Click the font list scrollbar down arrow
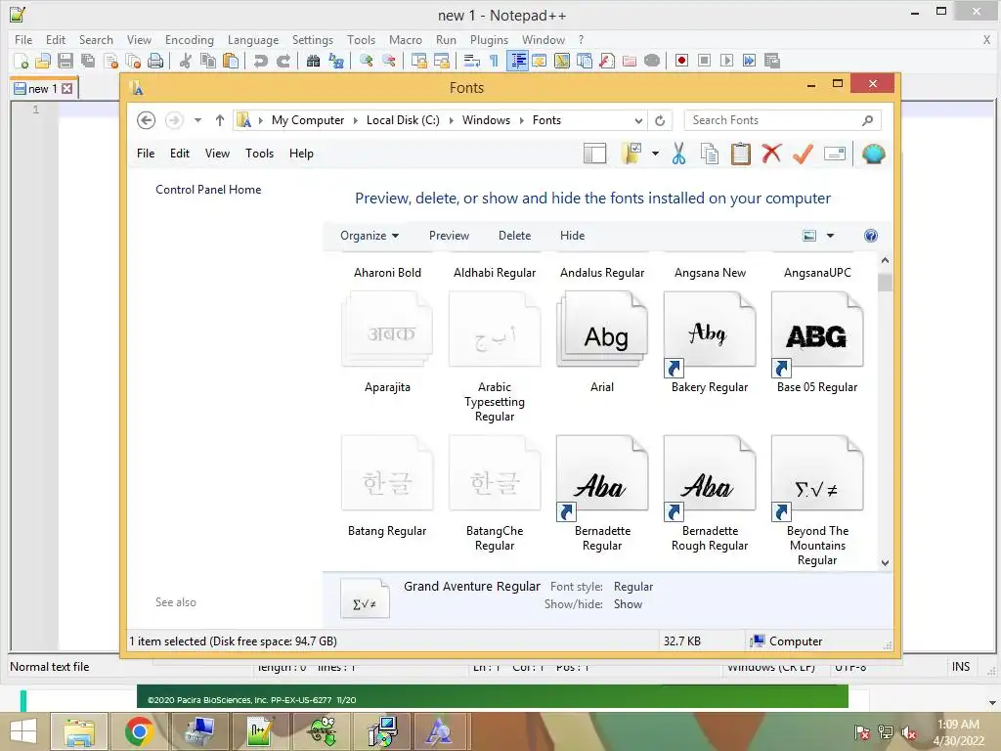The image size is (1001, 751). 885,562
